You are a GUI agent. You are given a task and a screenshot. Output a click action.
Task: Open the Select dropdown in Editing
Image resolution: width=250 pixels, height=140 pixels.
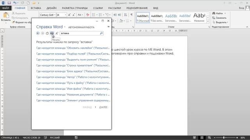pyautogui.click(x=220, y=23)
